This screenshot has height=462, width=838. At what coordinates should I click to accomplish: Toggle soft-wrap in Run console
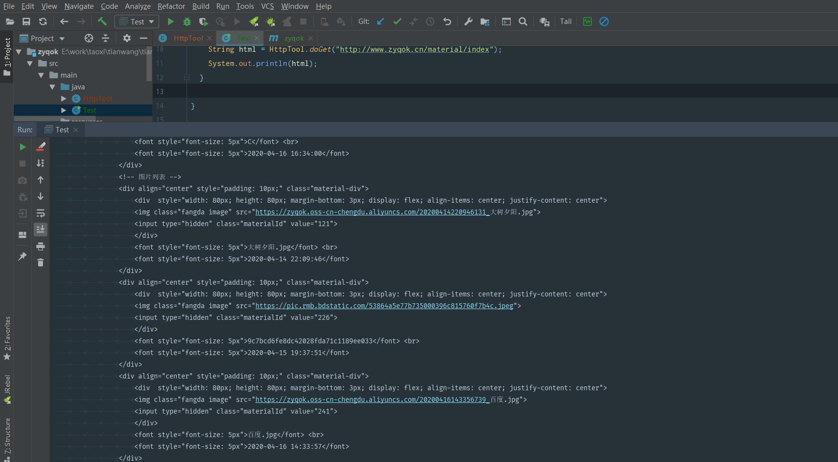click(x=41, y=213)
